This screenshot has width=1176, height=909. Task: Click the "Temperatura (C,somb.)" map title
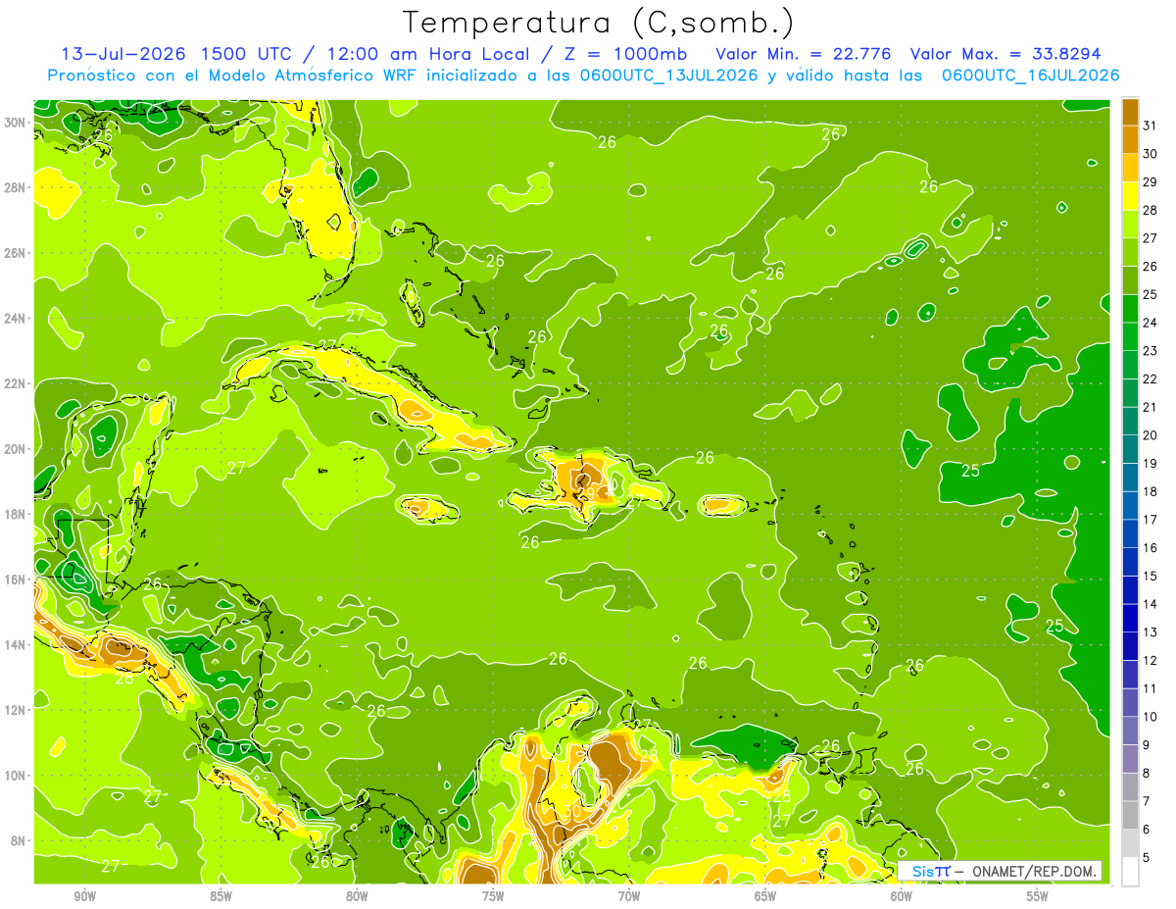pos(598,23)
